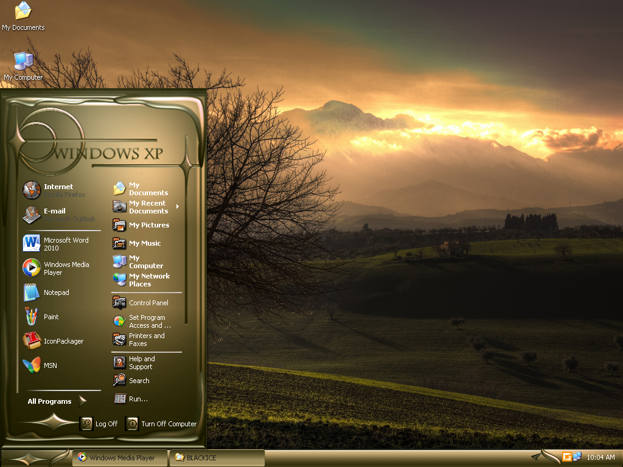The height and width of the screenshot is (467, 623).
Task: Open the IconPackager icon
Action: click(x=32, y=341)
